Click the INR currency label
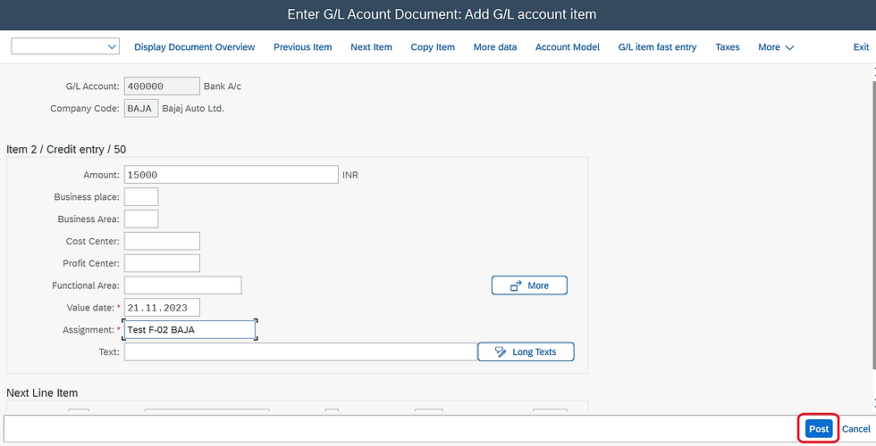 coord(350,175)
